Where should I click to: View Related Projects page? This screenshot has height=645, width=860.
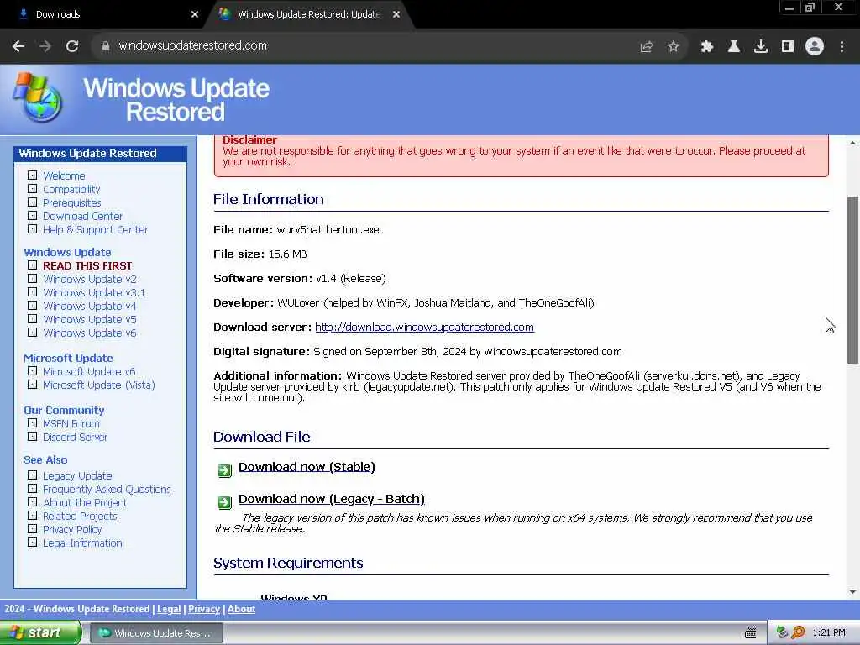point(80,517)
